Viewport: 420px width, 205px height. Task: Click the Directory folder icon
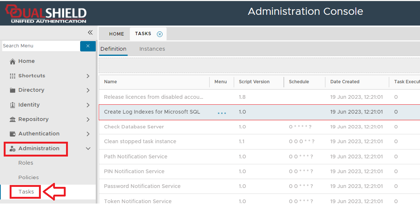13,90
